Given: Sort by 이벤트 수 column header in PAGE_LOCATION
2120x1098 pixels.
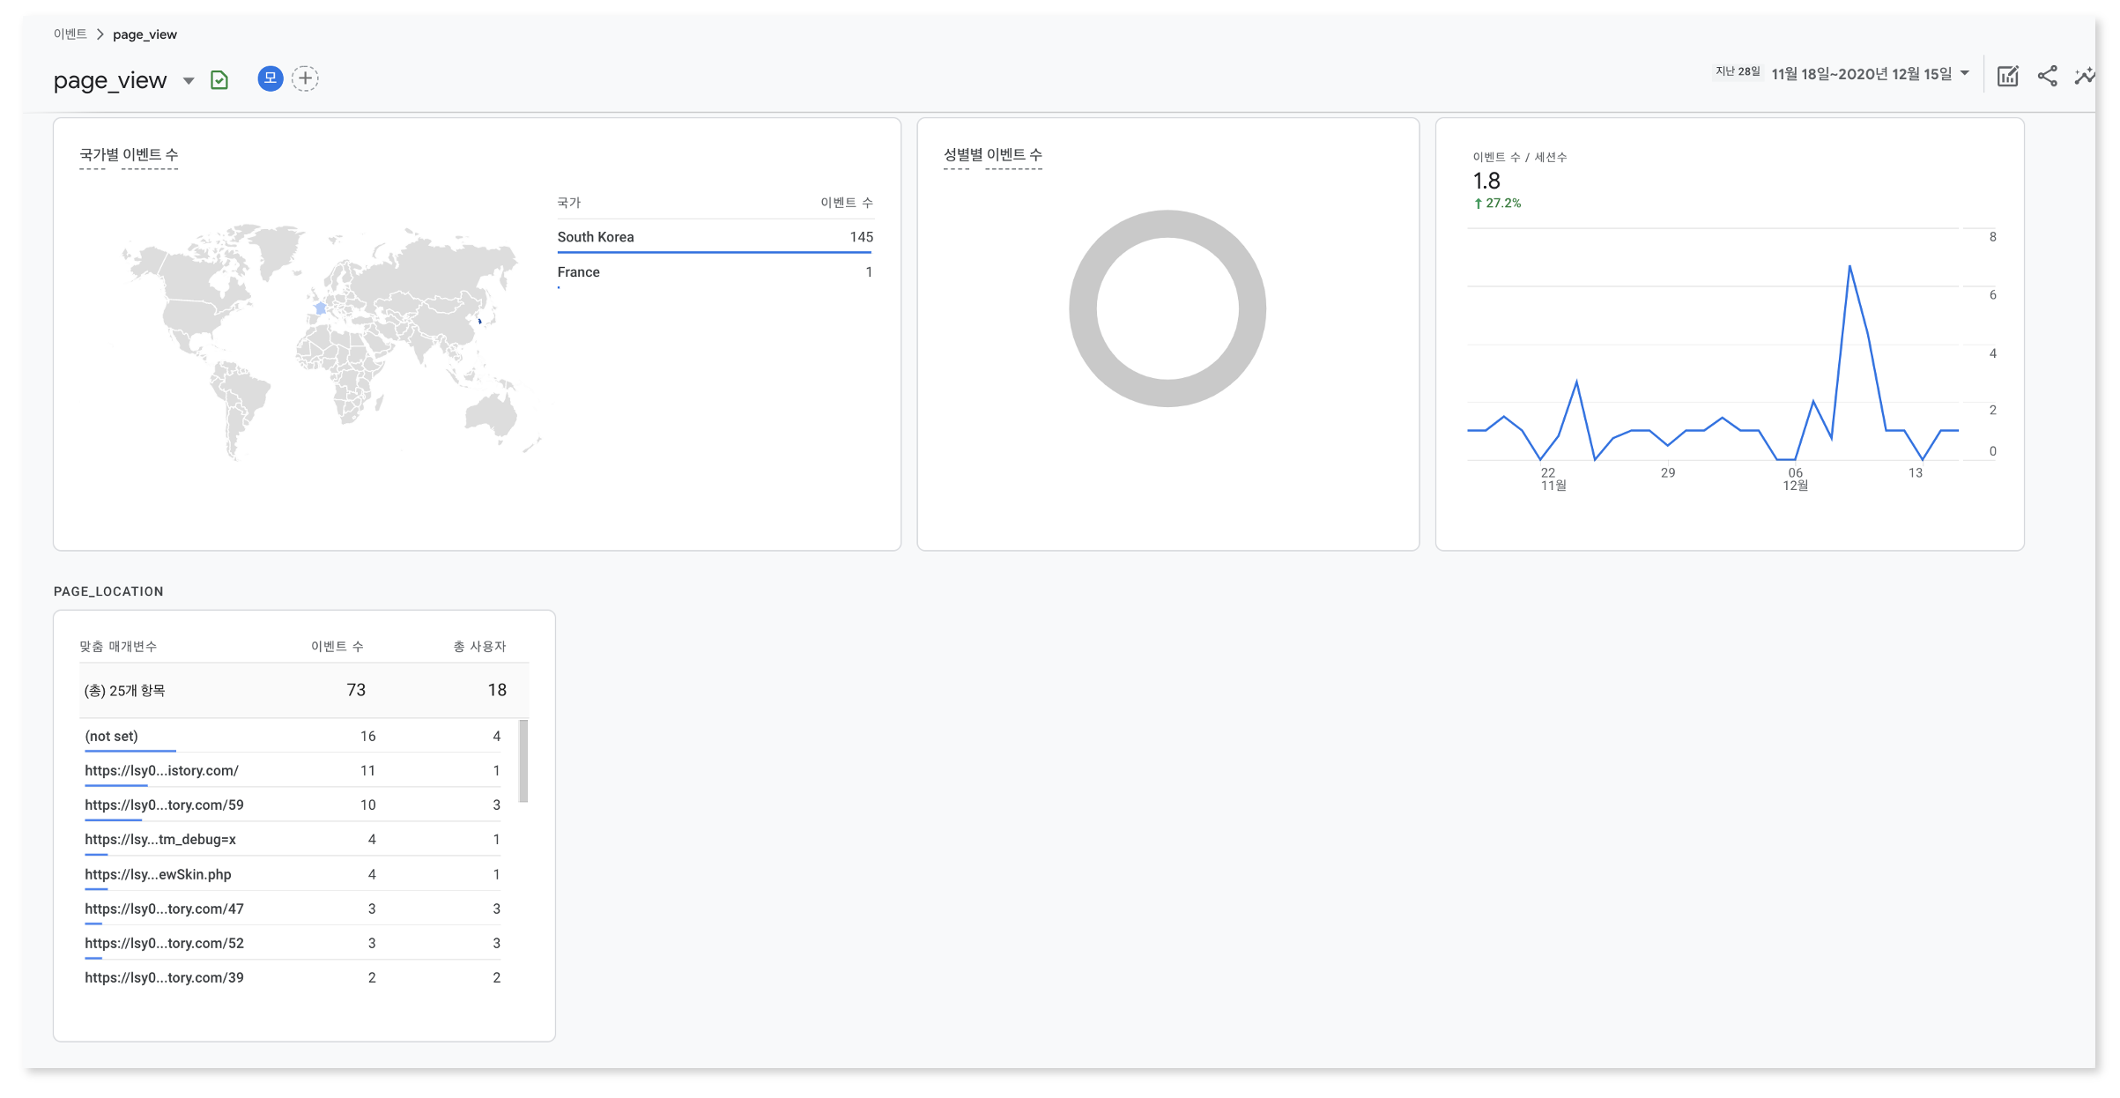Looking at the screenshot, I should click(x=337, y=646).
